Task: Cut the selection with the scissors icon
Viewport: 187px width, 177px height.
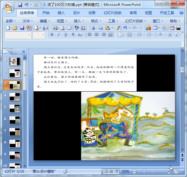Action: pos(93,28)
